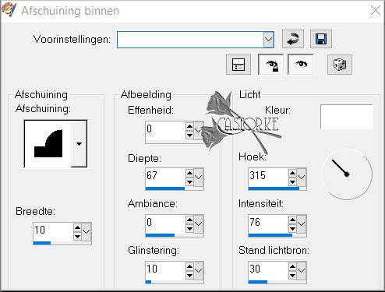Image resolution: width=385 pixels, height=292 pixels.
Task: Open the Diepte slider dropdown arrow
Action: 199,177
